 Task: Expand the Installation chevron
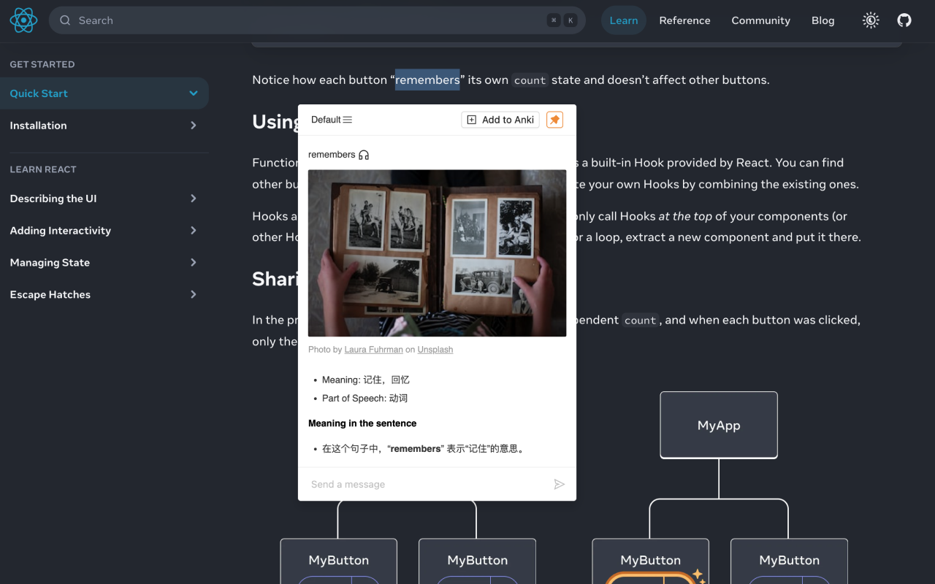pos(194,126)
